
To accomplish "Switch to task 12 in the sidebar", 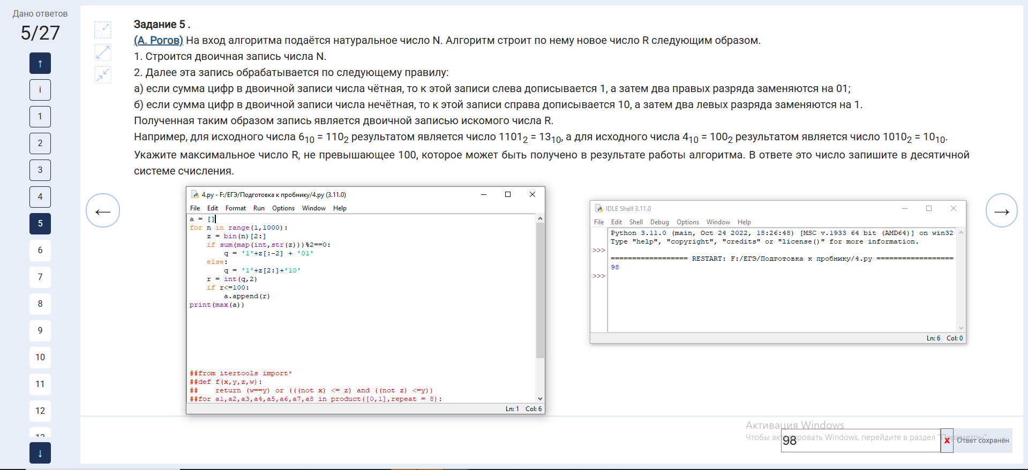I will coord(40,411).
